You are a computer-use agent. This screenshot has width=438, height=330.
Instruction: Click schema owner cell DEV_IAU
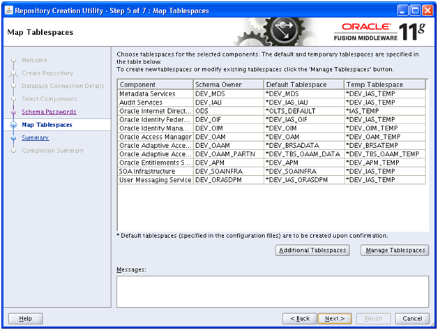229,103
